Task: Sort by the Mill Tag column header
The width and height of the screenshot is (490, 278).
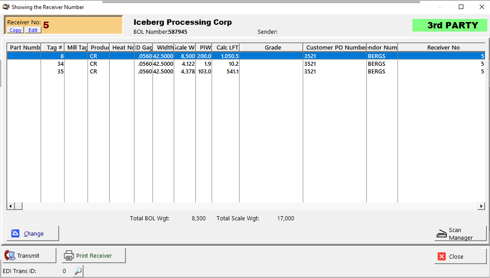Action: point(76,47)
